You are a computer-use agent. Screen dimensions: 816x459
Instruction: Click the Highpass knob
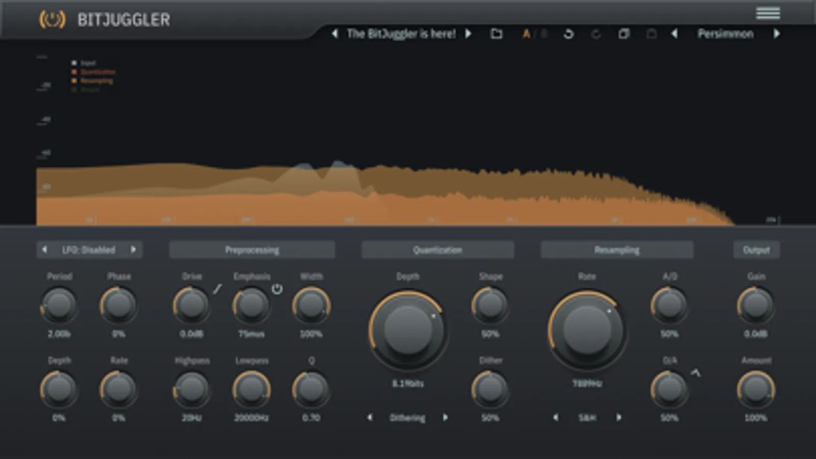[191, 389]
